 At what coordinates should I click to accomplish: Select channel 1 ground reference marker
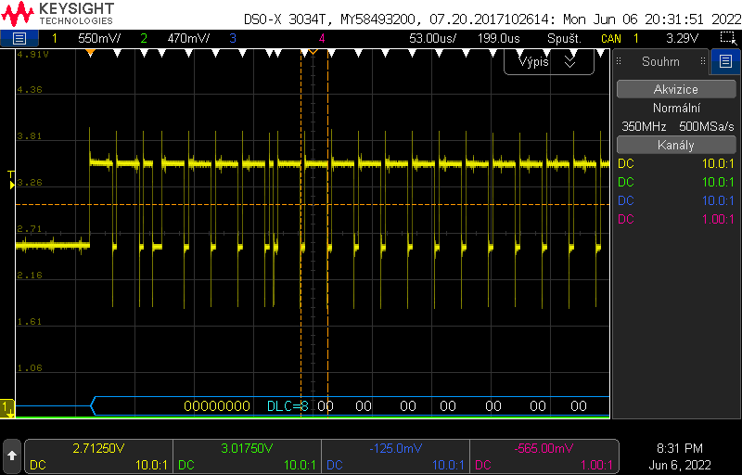point(7,408)
